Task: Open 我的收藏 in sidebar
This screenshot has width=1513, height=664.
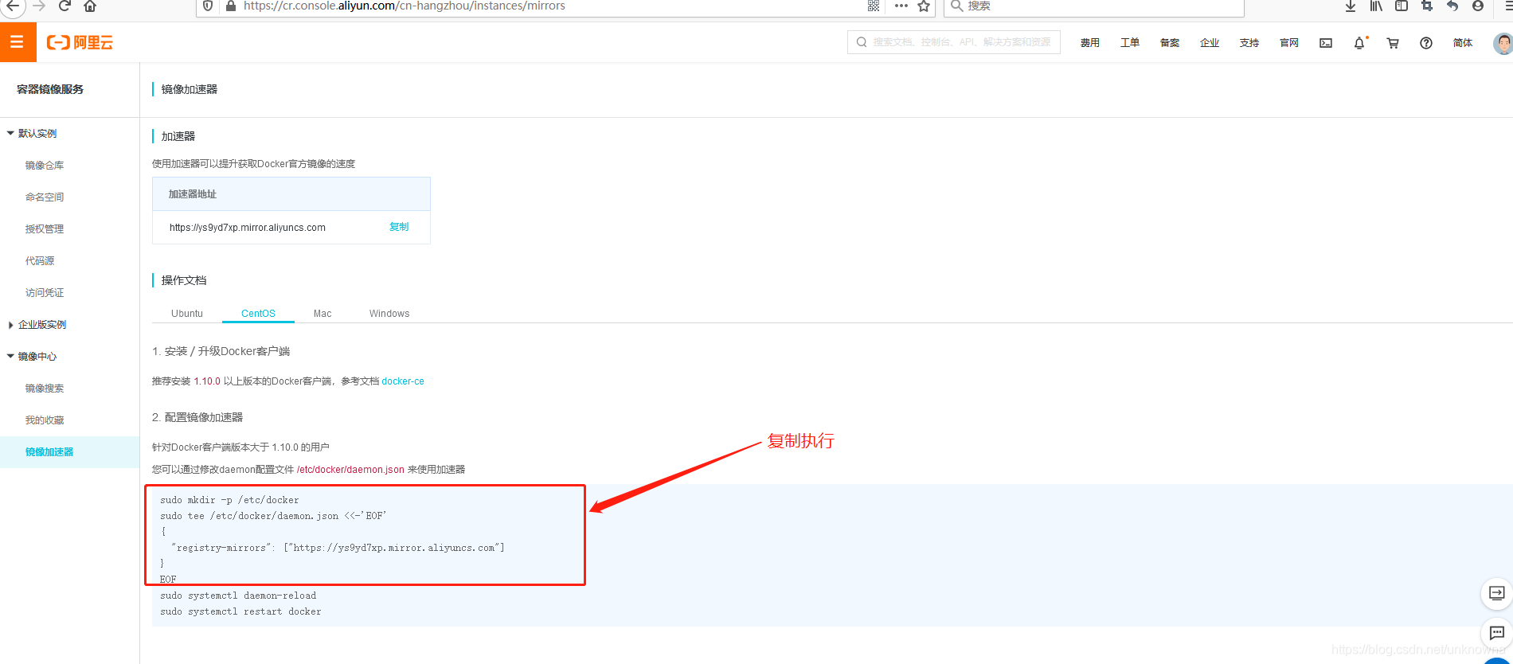Action: point(45,420)
